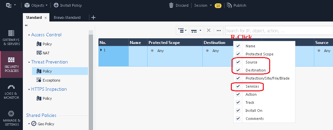Open Logs & Monitor view
This screenshot has width=333, height=130.
[x=11, y=92]
